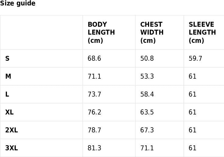Select the SLEEVE LENGTH column header
The height and width of the screenshot is (157, 224).
point(202,32)
